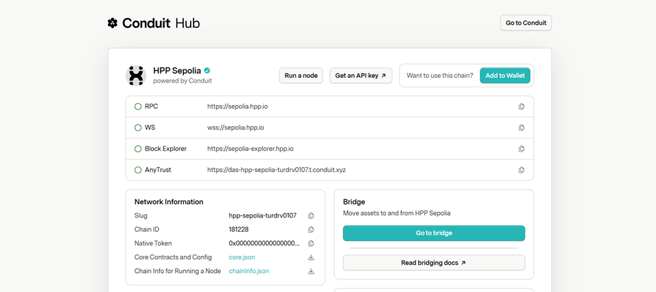Copy the Slug value
The height and width of the screenshot is (292, 656).
311,216
